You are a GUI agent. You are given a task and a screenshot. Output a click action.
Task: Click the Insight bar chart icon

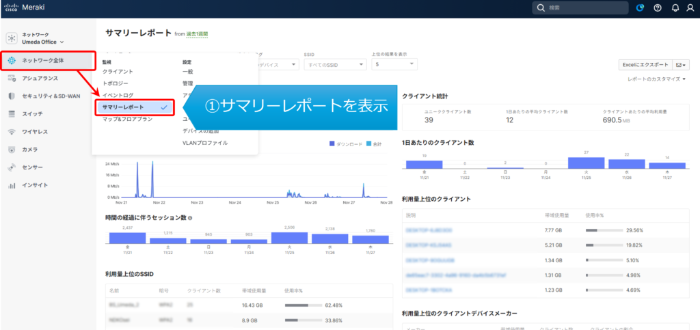click(x=12, y=185)
